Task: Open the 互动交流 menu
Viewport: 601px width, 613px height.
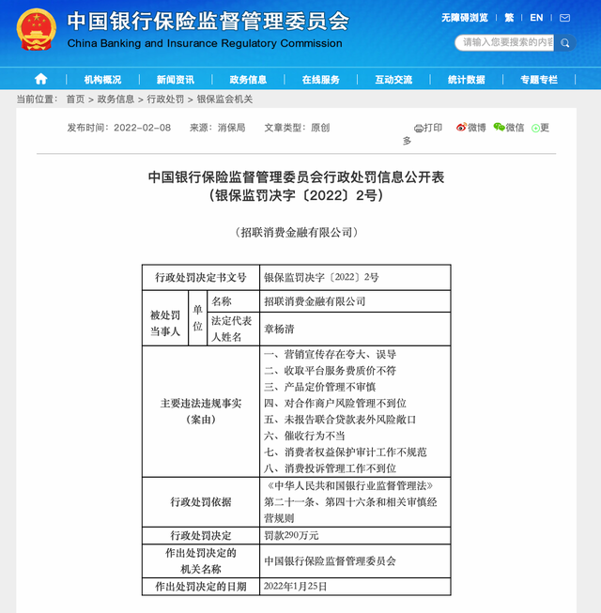Action: tap(393, 80)
